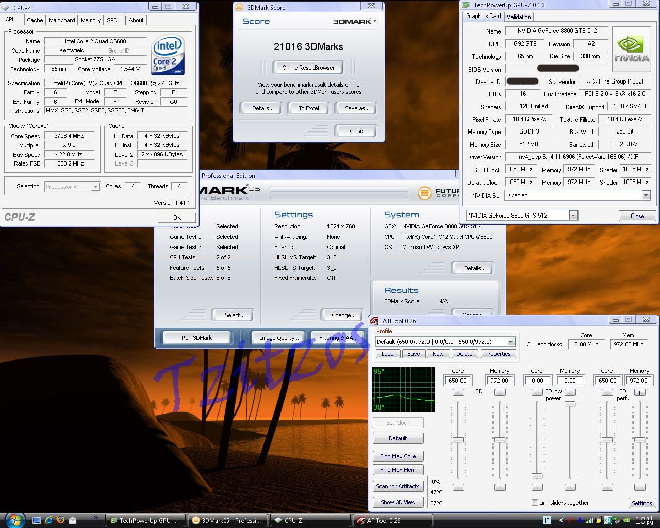Click the Show Desktop quick launch icon

(37, 520)
